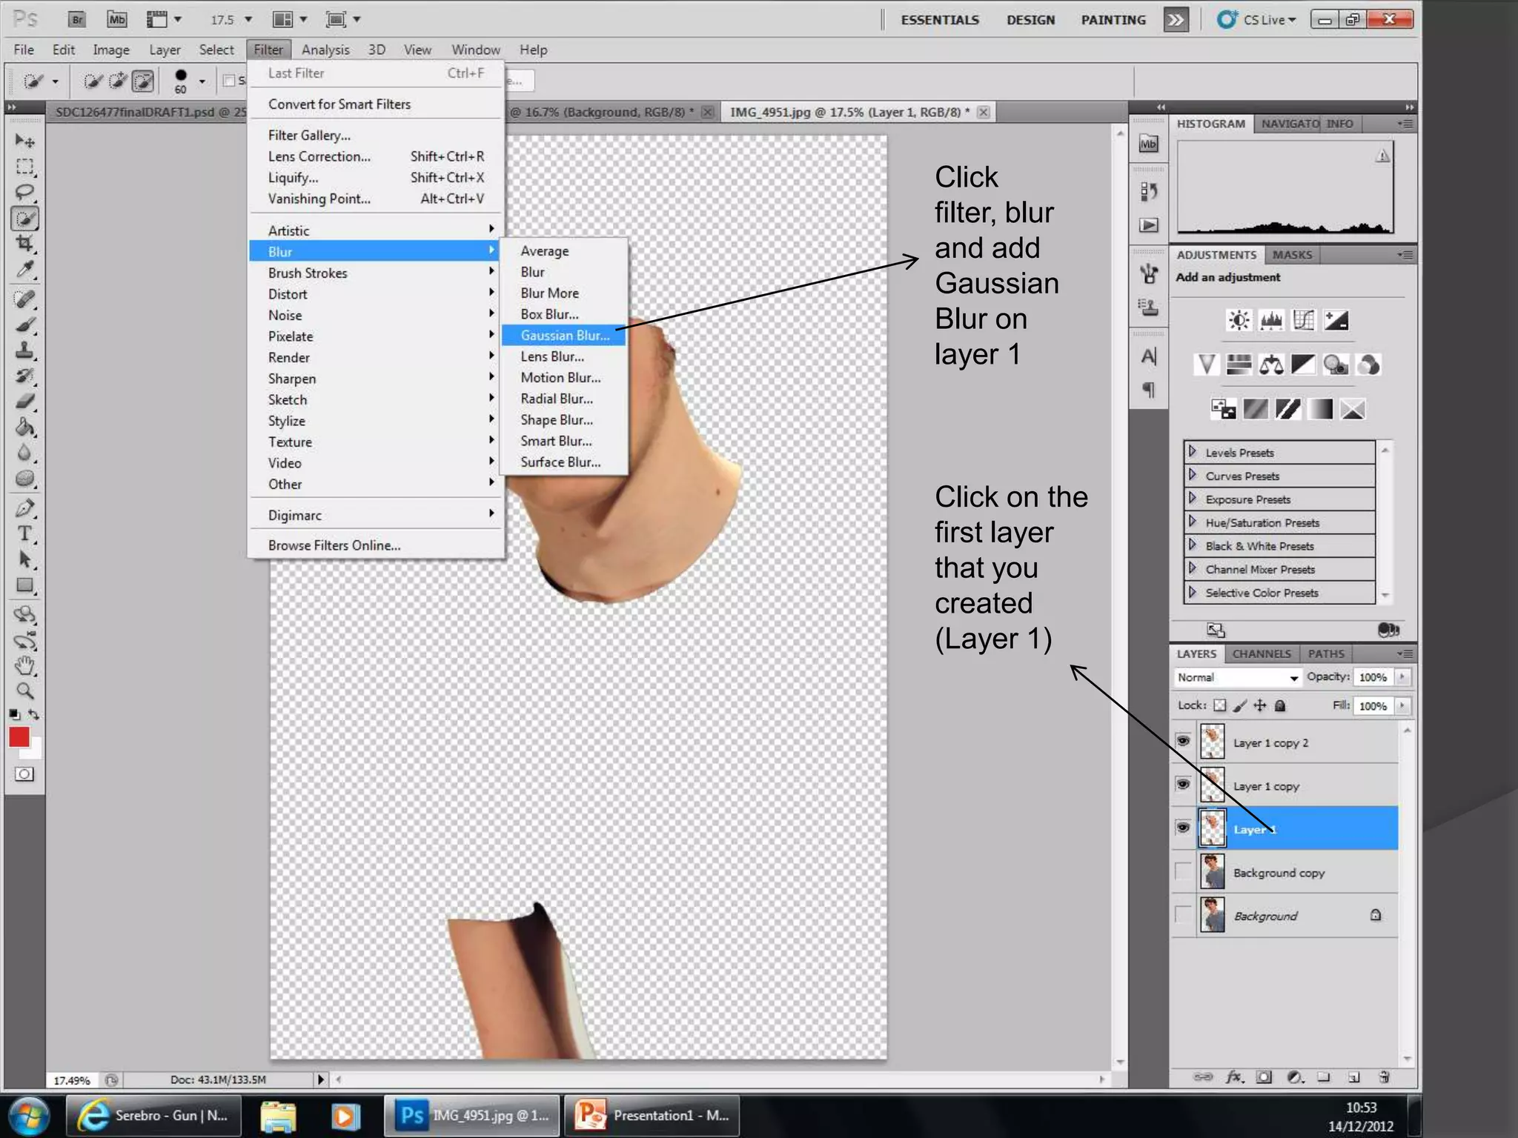Add Curves adjustment icon
The image size is (1518, 1138).
click(x=1304, y=320)
